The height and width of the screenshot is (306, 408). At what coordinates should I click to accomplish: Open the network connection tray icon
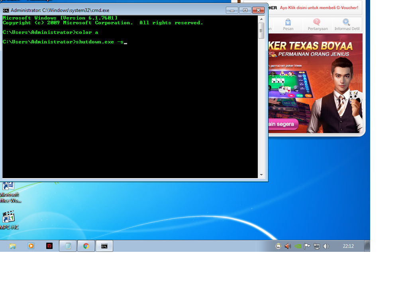(316, 246)
